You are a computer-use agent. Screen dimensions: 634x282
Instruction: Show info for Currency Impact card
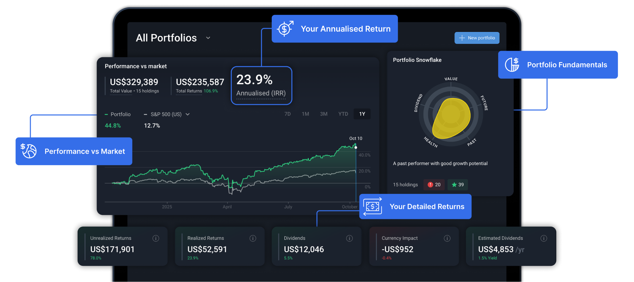pos(447,238)
